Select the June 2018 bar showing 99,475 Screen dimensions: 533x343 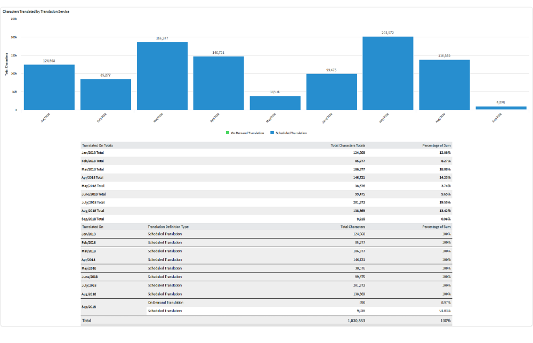click(332, 92)
